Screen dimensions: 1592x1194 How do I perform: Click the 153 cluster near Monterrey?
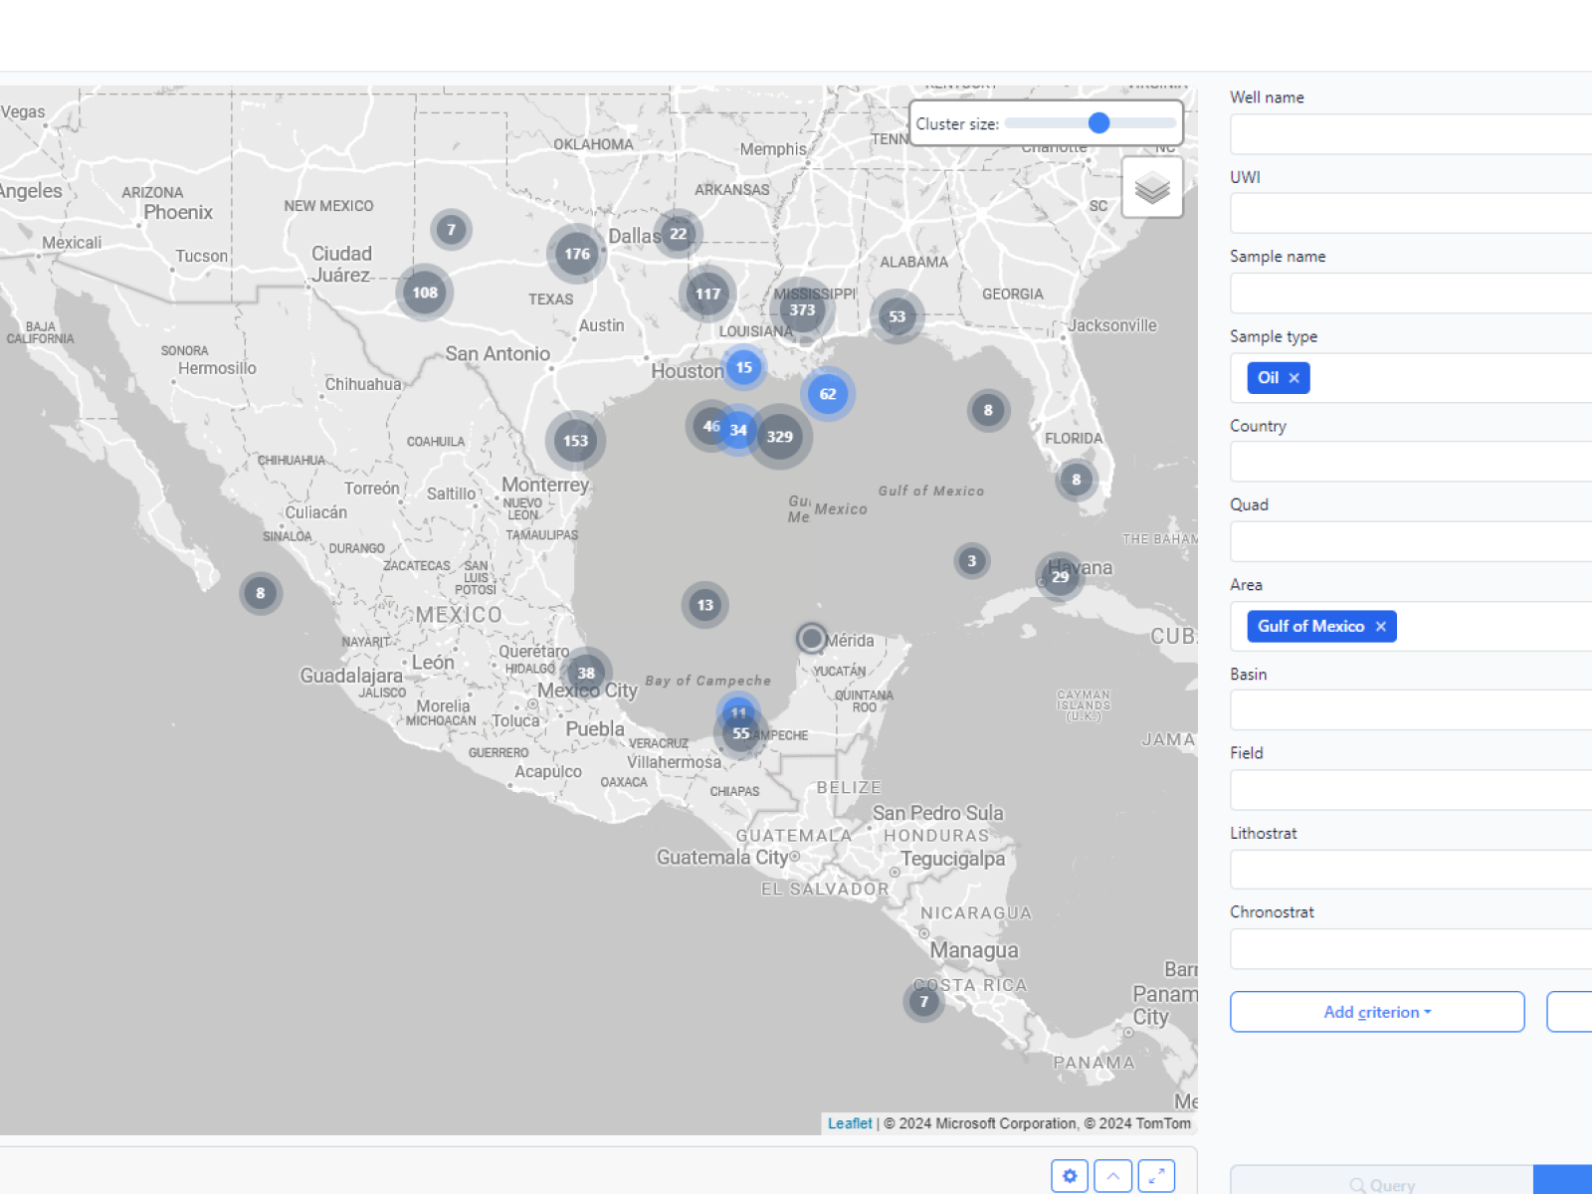[x=575, y=441]
